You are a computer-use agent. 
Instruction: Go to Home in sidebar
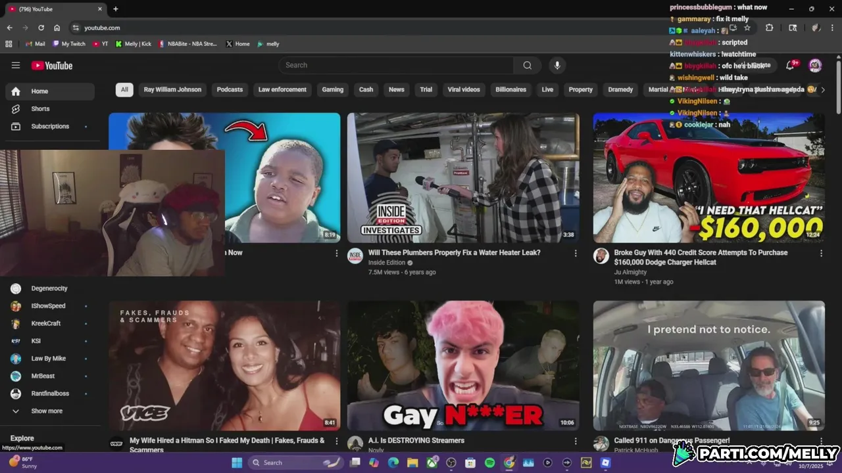pyautogui.click(x=50, y=91)
